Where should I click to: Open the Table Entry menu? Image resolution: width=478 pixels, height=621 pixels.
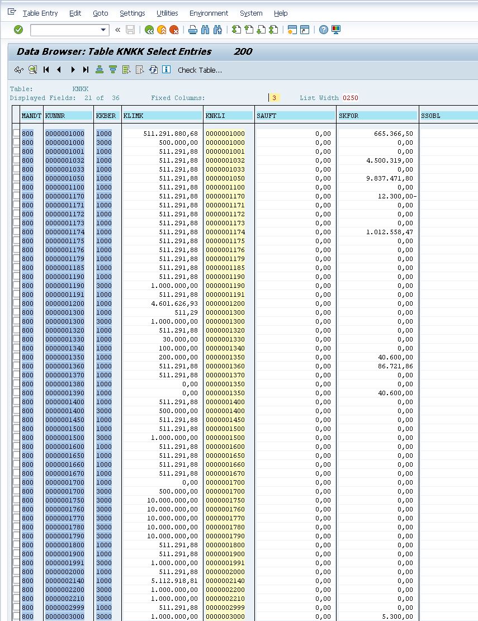tap(40, 13)
